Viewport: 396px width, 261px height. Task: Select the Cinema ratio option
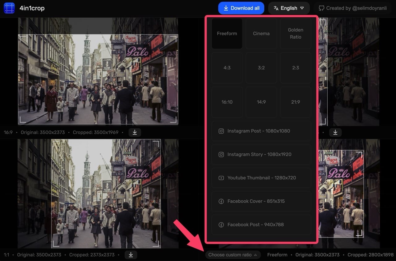click(261, 33)
